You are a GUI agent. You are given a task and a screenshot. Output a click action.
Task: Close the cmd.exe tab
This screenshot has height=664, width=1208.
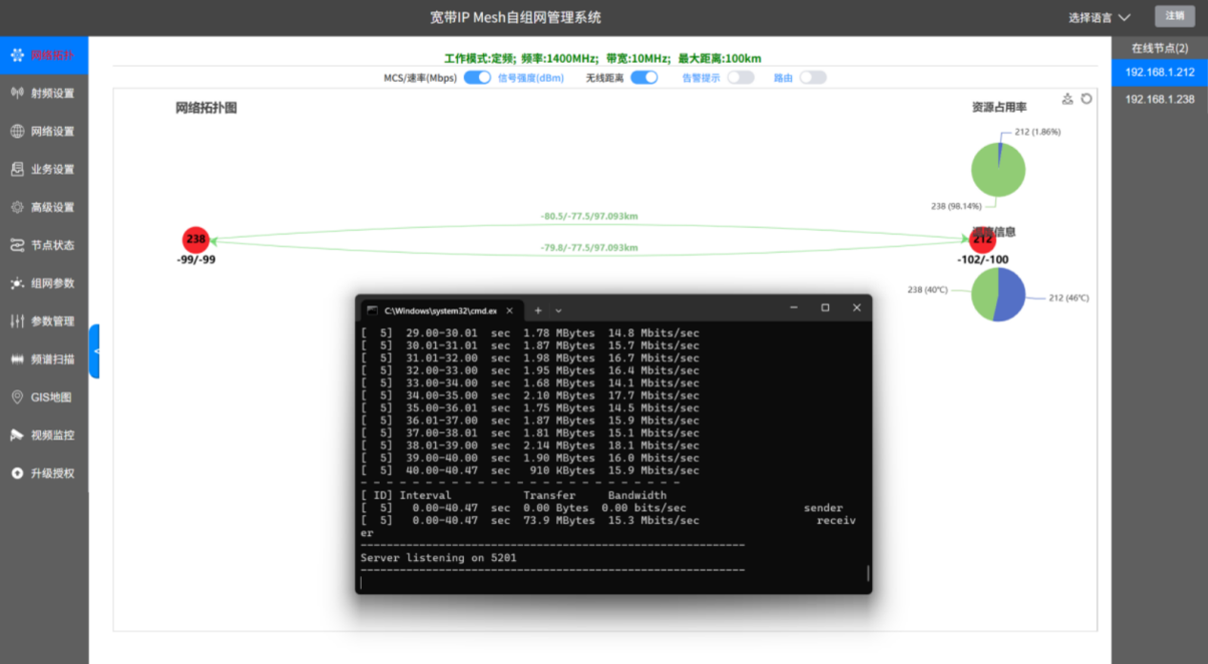(x=510, y=310)
